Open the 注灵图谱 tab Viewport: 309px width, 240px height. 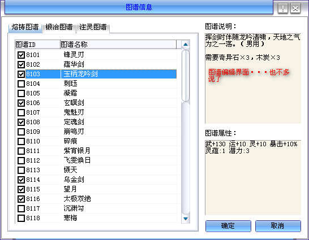[x=93, y=27]
